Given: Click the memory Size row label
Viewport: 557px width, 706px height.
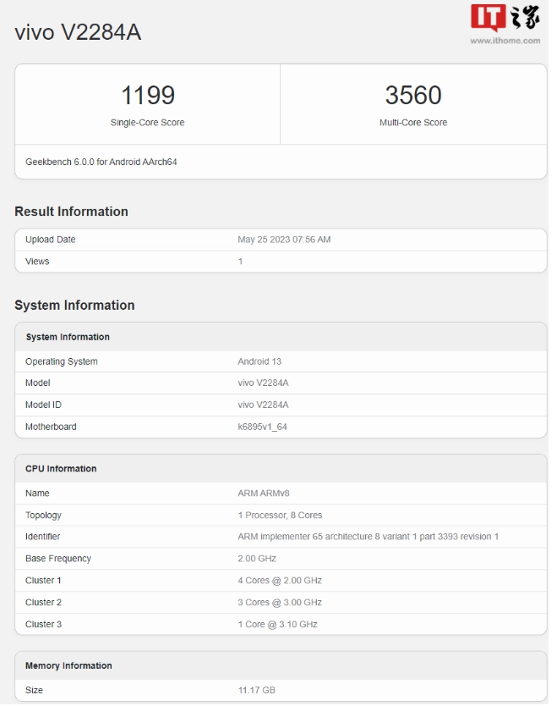Looking at the screenshot, I should pyautogui.click(x=34, y=690).
